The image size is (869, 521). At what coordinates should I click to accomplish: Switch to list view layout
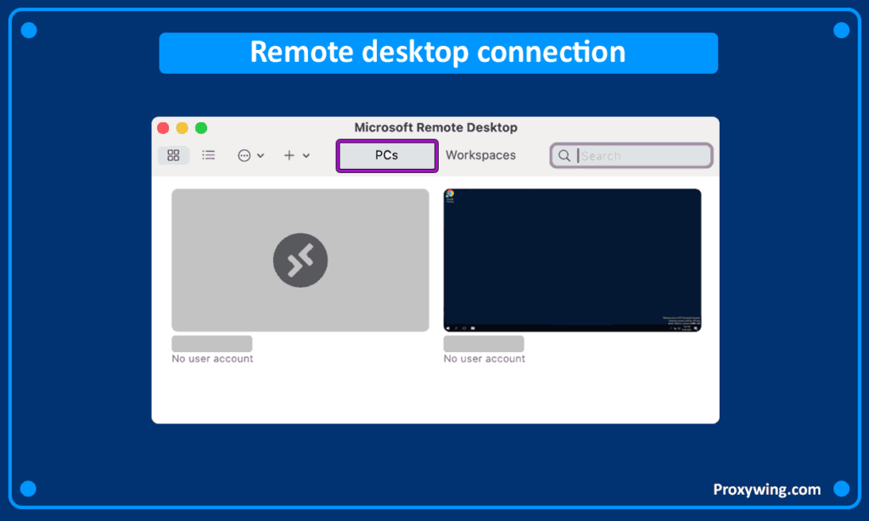click(209, 155)
